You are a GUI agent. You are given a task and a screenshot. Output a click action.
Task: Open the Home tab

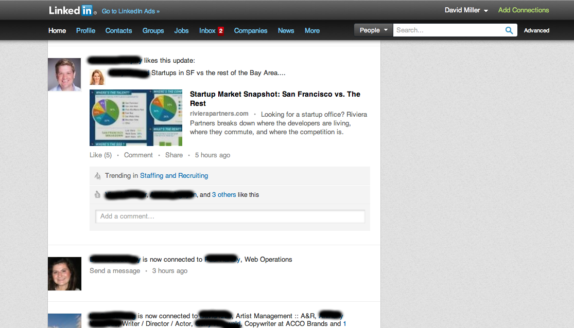click(57, 31)
